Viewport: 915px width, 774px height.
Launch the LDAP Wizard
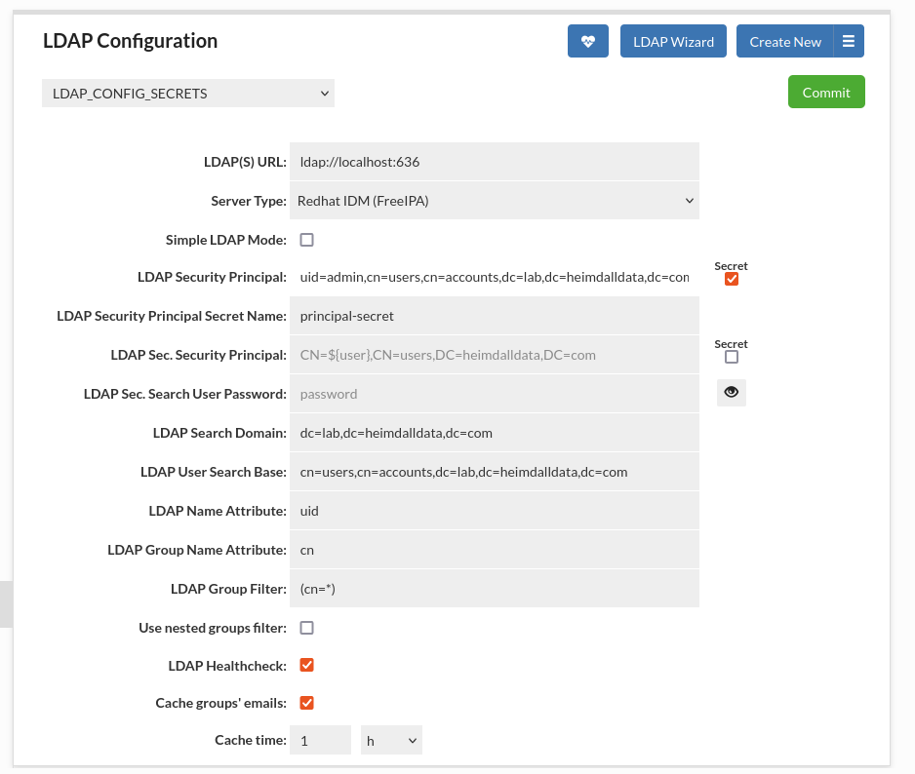[x=673, y=41]
